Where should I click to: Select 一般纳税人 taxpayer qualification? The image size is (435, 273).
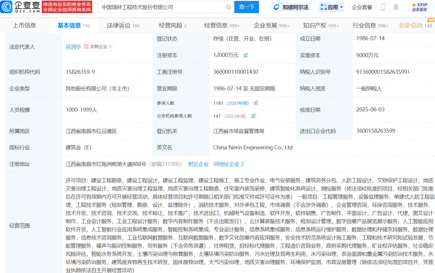coord(369,89)
